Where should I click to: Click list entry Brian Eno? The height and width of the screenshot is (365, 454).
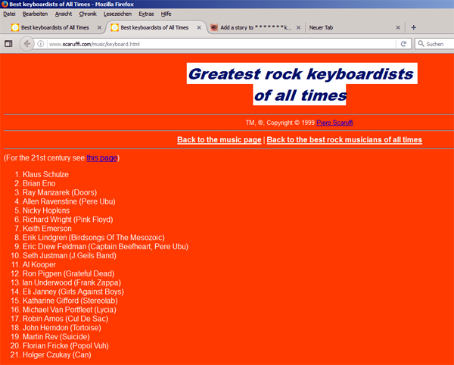click(39, 183)
